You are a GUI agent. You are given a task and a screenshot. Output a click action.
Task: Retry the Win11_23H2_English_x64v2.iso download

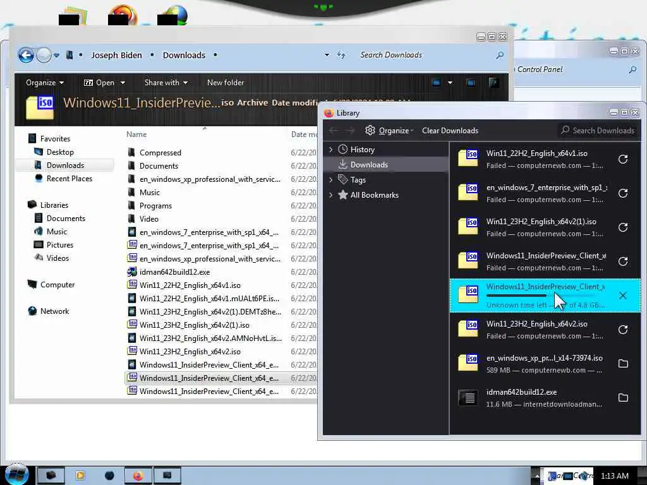coord(623,330)
